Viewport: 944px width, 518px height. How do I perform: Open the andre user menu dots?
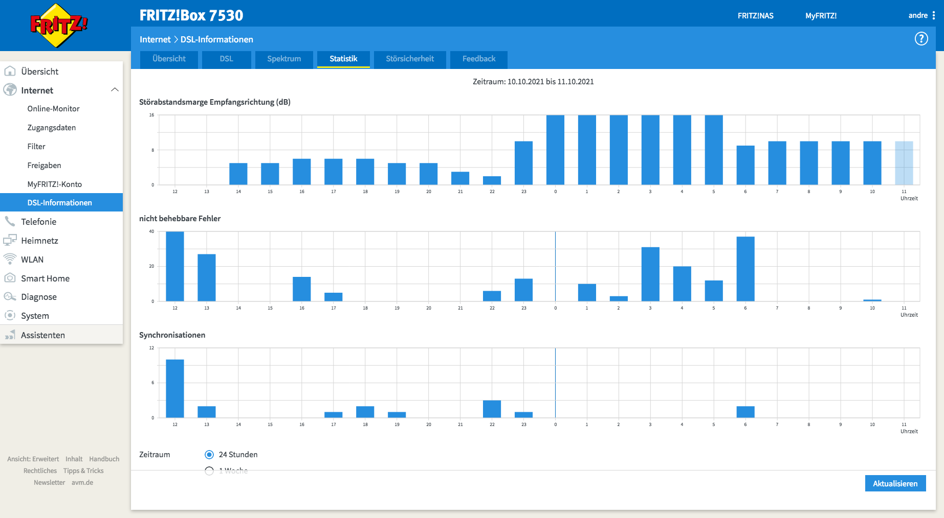(934, 15)
